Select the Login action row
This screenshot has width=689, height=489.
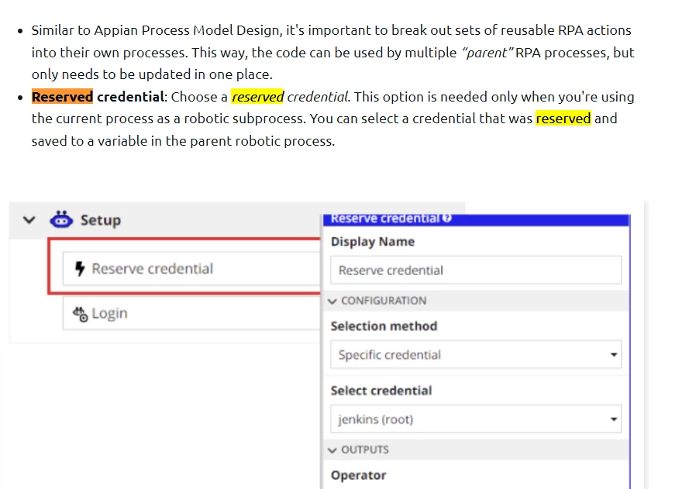tap(191, 313)
